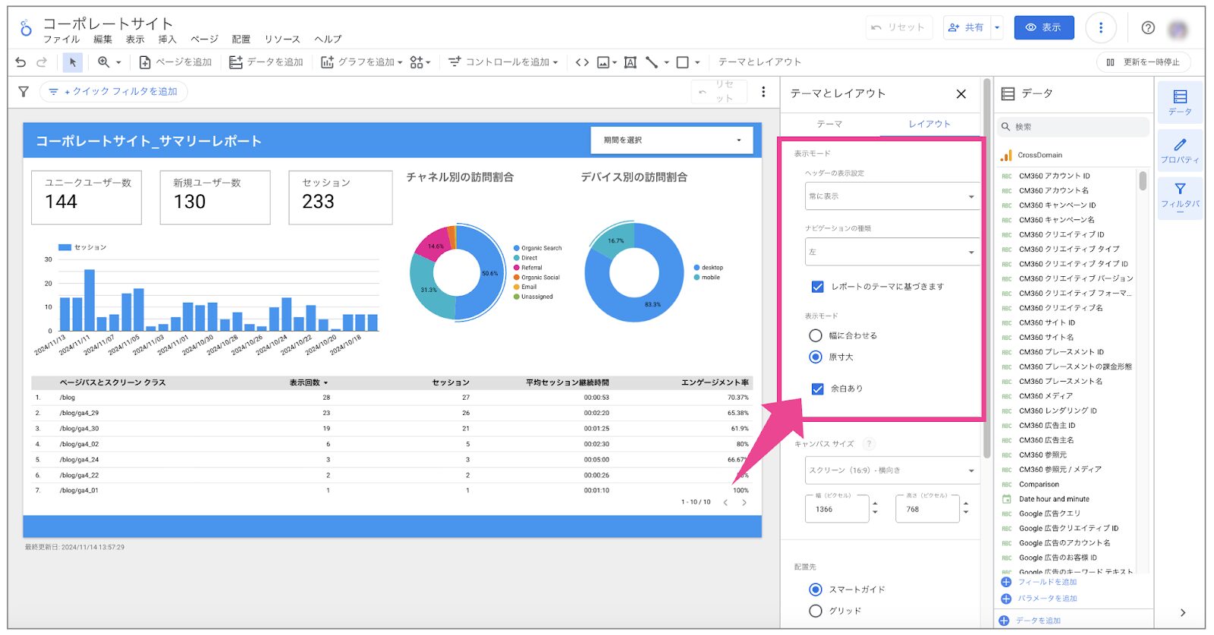Open the shape tool dropdown arrow
Viewport: 1214px width, 635px height.
pos(697,62)
